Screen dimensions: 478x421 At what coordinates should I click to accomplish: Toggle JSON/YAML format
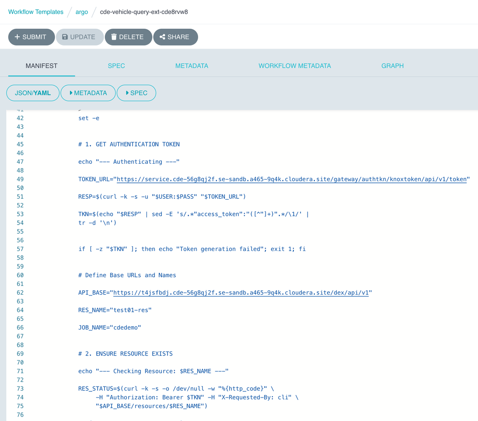click(33, 93)
